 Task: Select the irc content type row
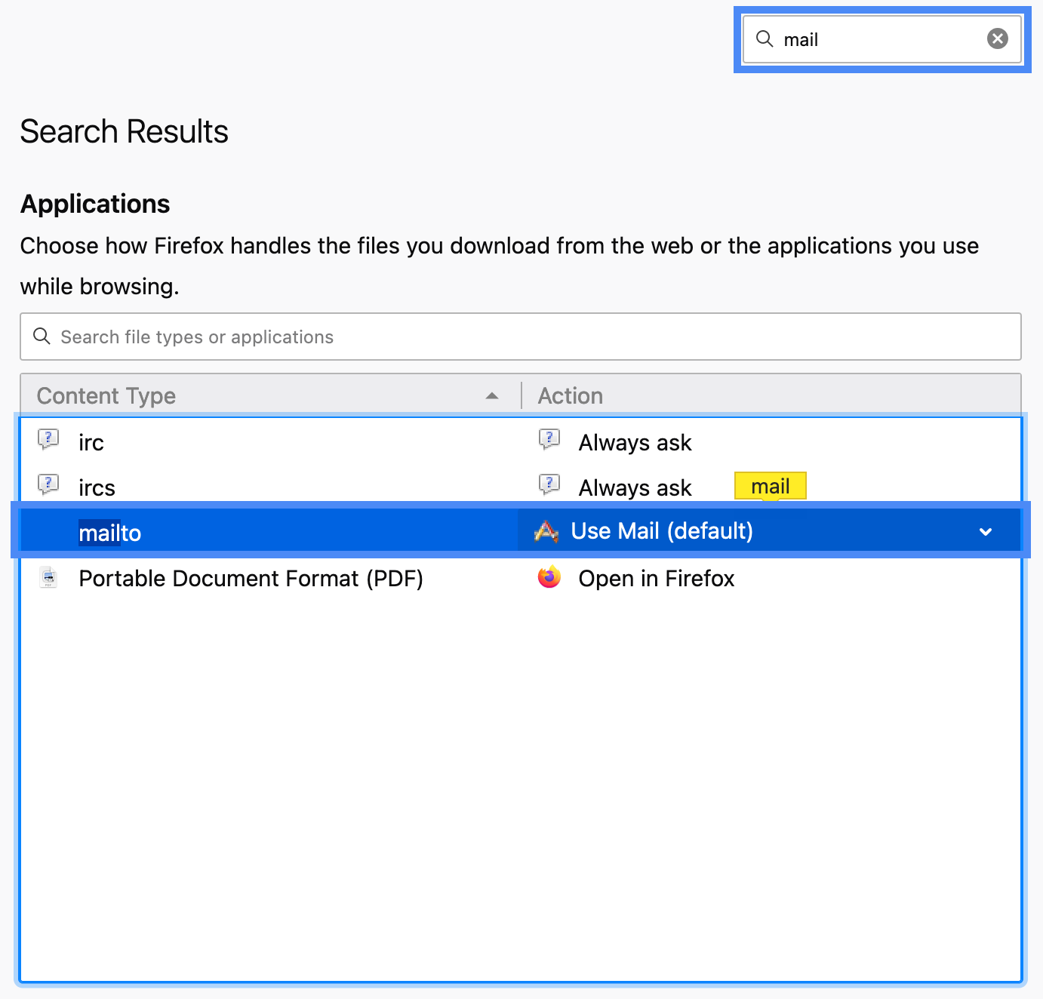click(x=226, y=442)
